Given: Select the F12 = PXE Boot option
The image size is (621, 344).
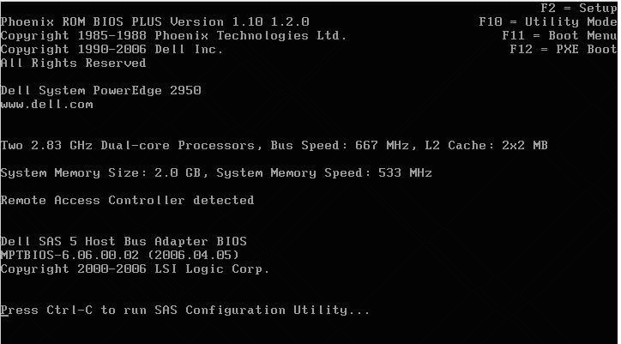Looking at the screenshot, I should [x=563, y=49].
